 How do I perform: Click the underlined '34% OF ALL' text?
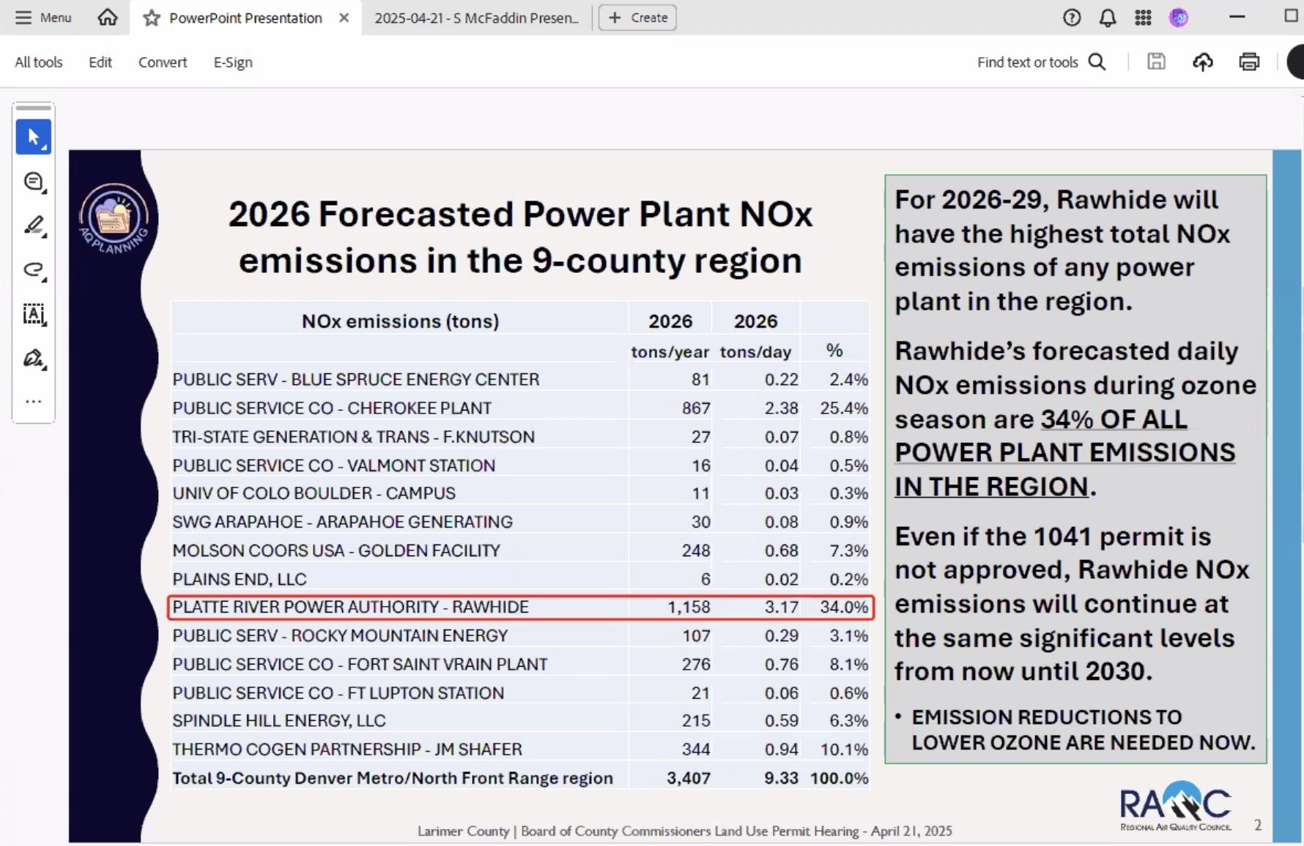click(x=1114, y=419)
